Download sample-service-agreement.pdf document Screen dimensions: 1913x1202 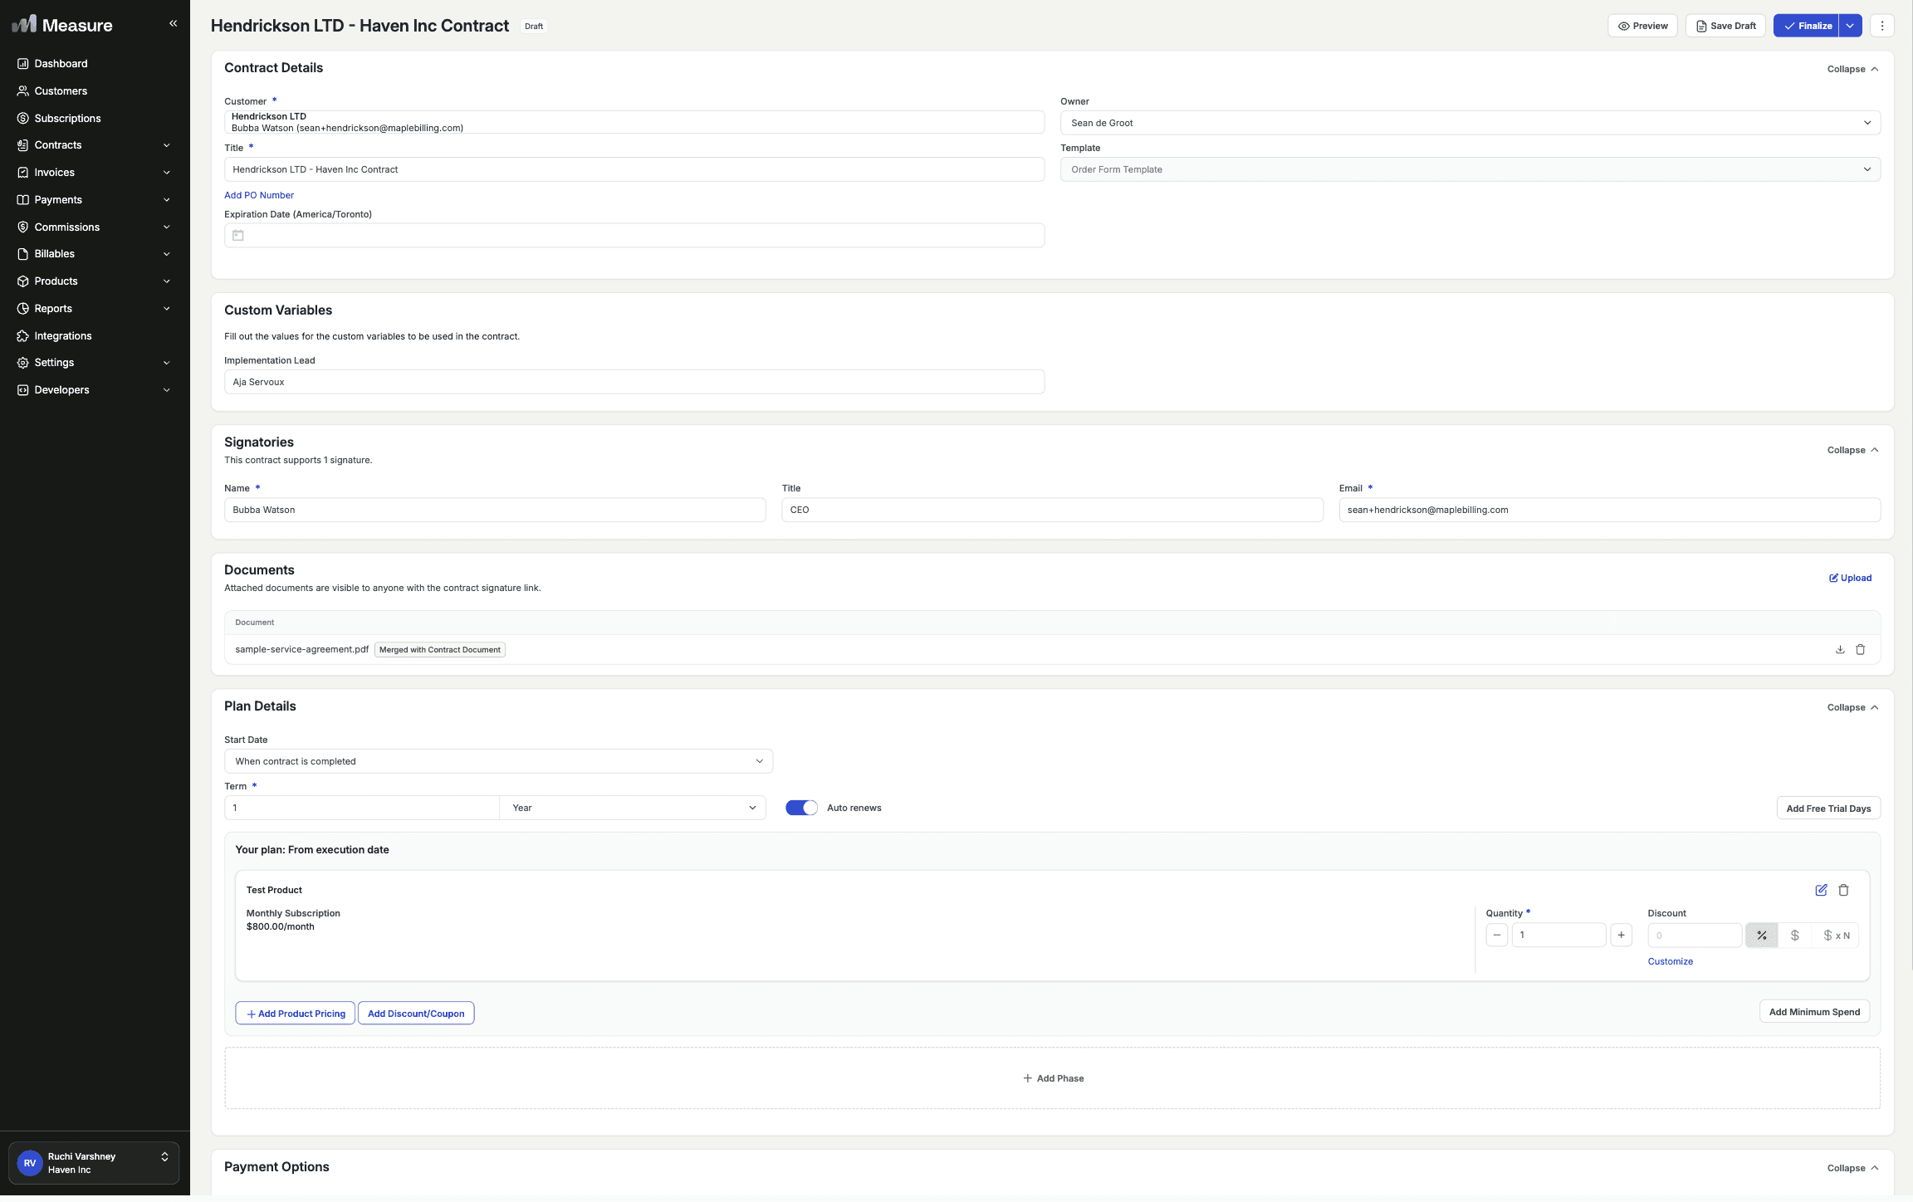(x=1839, y=649)
